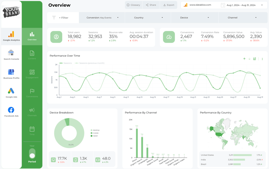Toggle the Year/Period switch
This screenshot has height=169, width=269.
tap(32, 154)
